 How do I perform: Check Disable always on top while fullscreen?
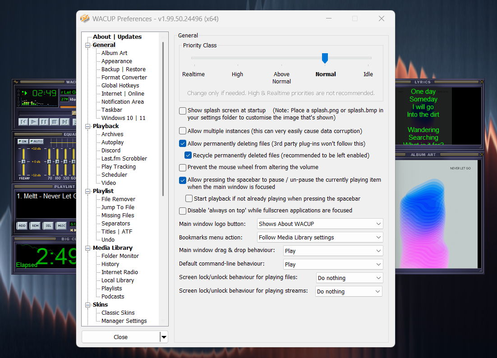click(183, 211)
